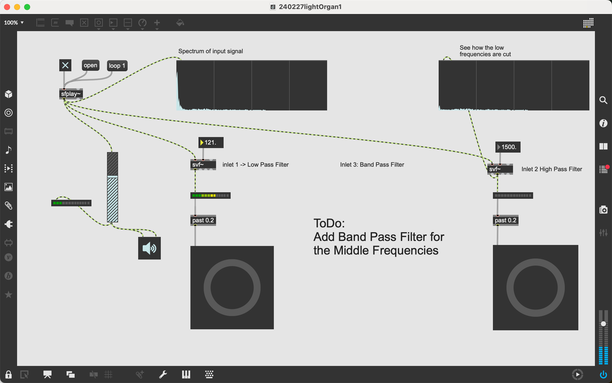The image size is (612, 383).
Task: Open the audio files note icon in sidebar
Action: pos(9,150)
